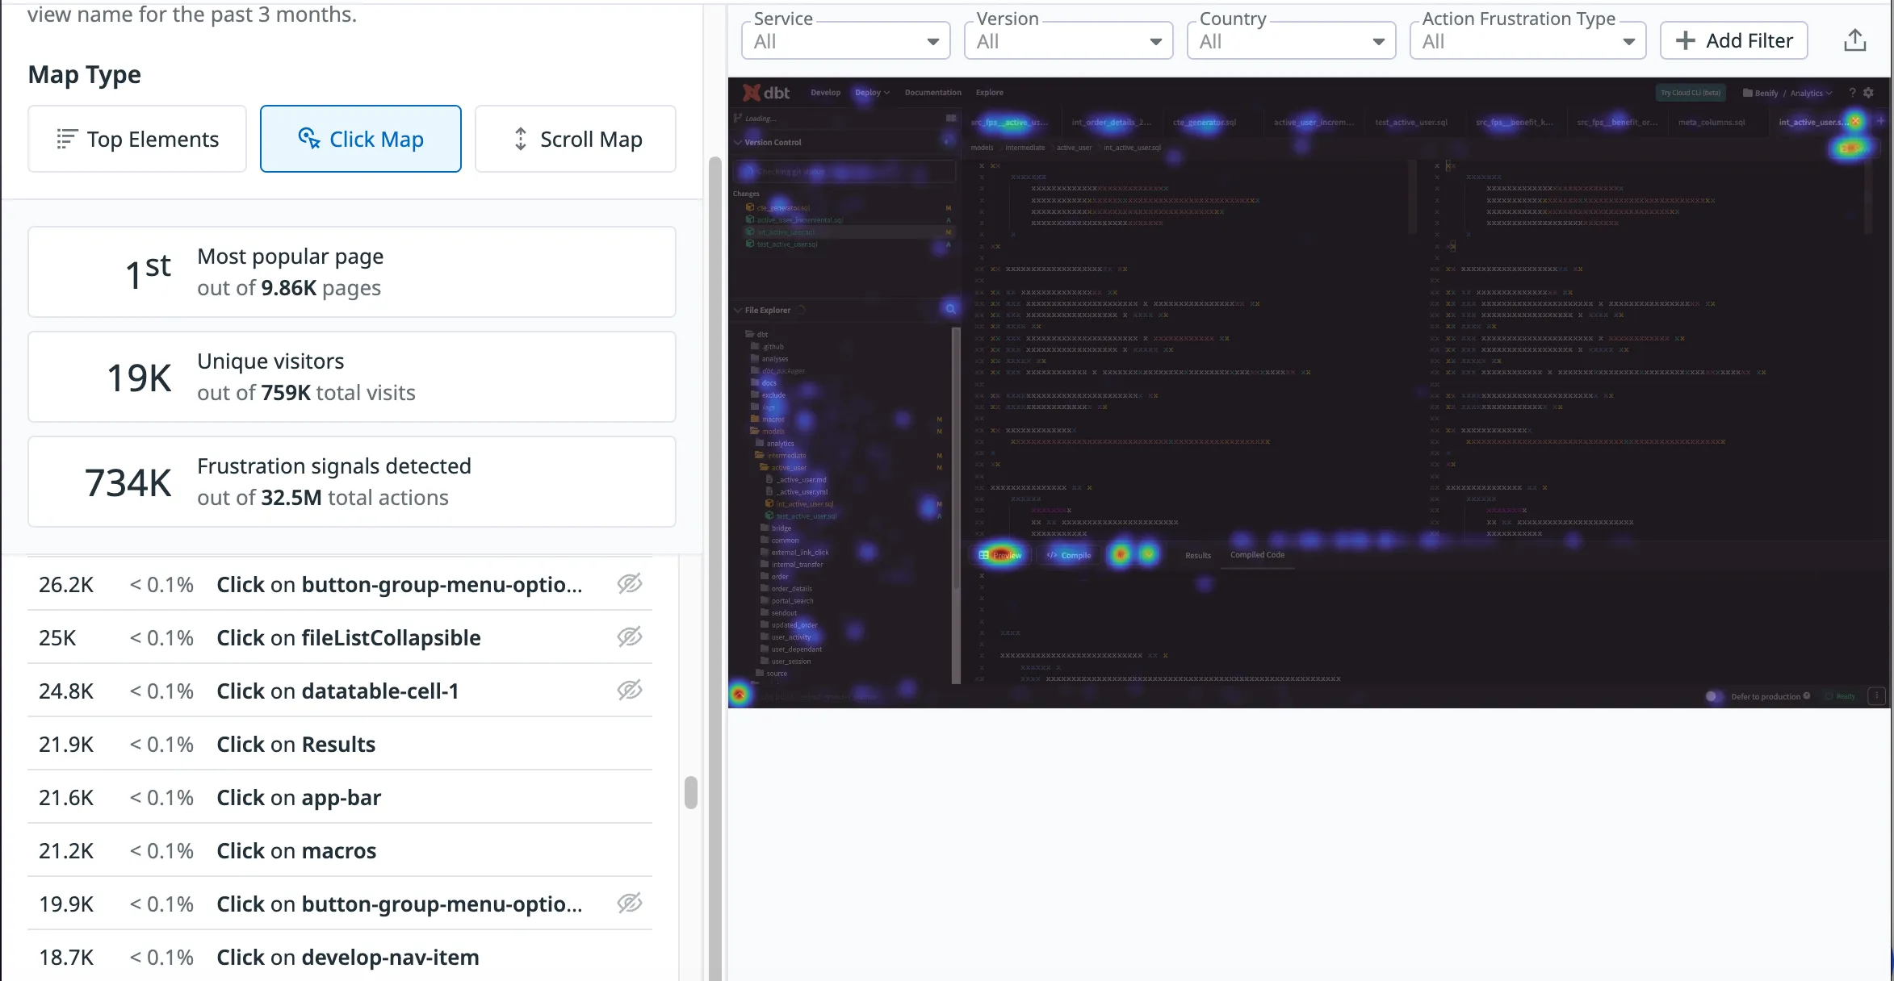This screenshot has width=1894, height=981.
Task: Open the Action Frustration Type dropdown
Action: 1528,40
